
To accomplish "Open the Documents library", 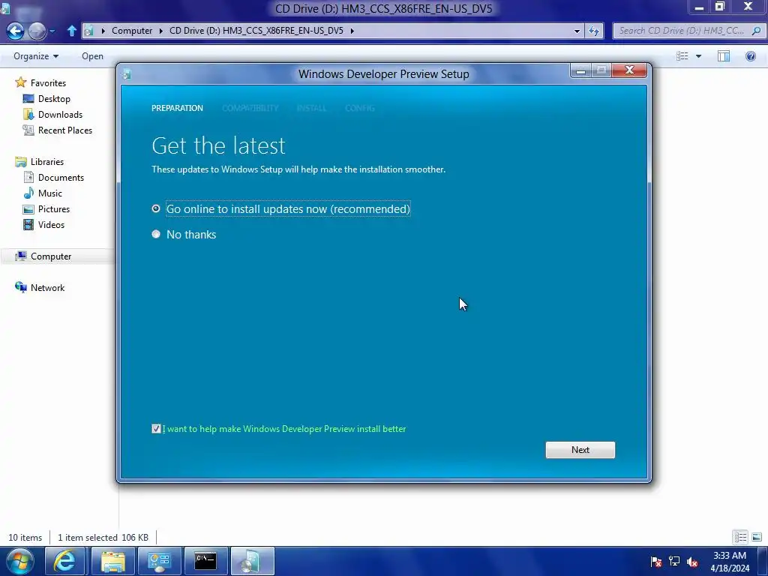I will [61, 177].
